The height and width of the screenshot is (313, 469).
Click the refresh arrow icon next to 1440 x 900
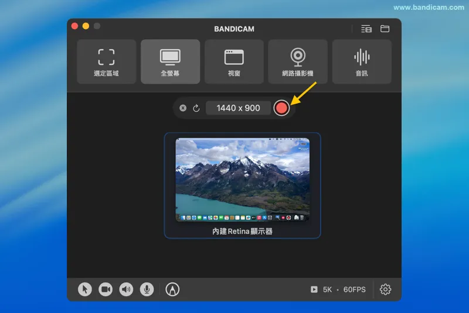point(196,108)
